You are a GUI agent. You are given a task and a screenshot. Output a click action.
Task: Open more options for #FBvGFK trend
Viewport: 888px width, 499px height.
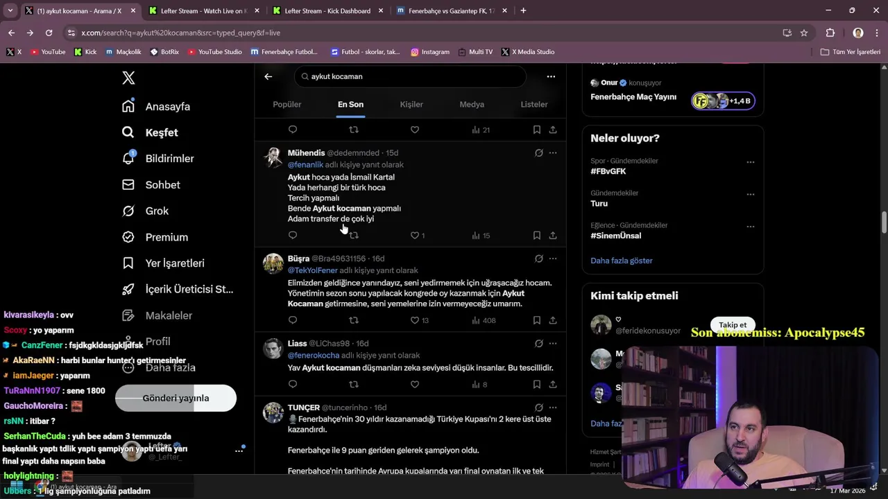(750, 162)
